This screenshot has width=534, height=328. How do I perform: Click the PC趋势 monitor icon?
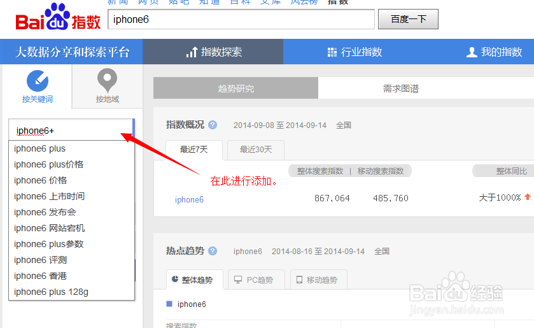[x=238, y=280]
